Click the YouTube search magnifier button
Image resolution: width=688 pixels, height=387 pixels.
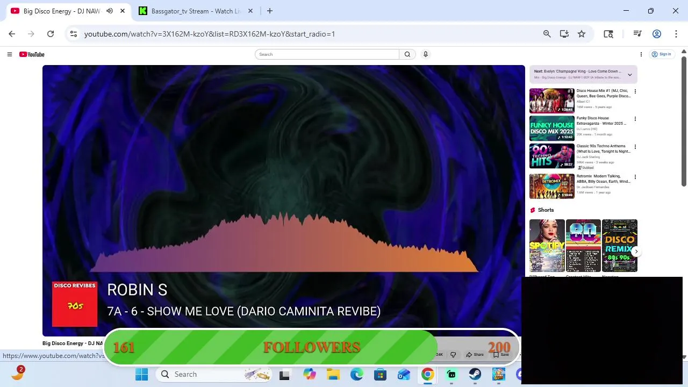[407, 54]
